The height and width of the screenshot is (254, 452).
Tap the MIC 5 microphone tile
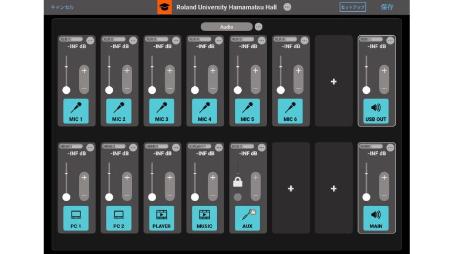(x=247, y=111)
